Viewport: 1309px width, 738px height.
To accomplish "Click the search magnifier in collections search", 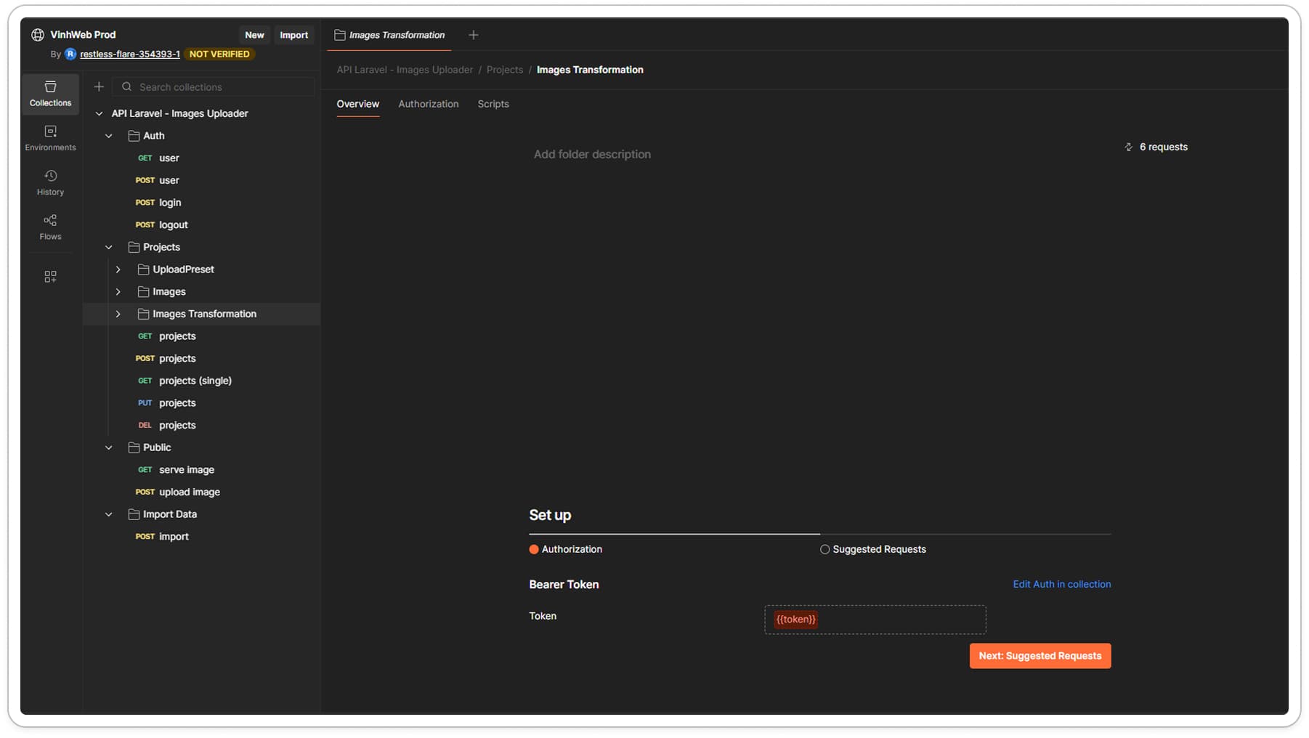I will [126, 86].
